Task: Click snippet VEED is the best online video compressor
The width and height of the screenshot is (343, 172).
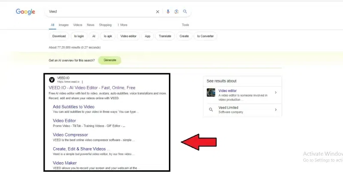Action: [x=94, y=140]
